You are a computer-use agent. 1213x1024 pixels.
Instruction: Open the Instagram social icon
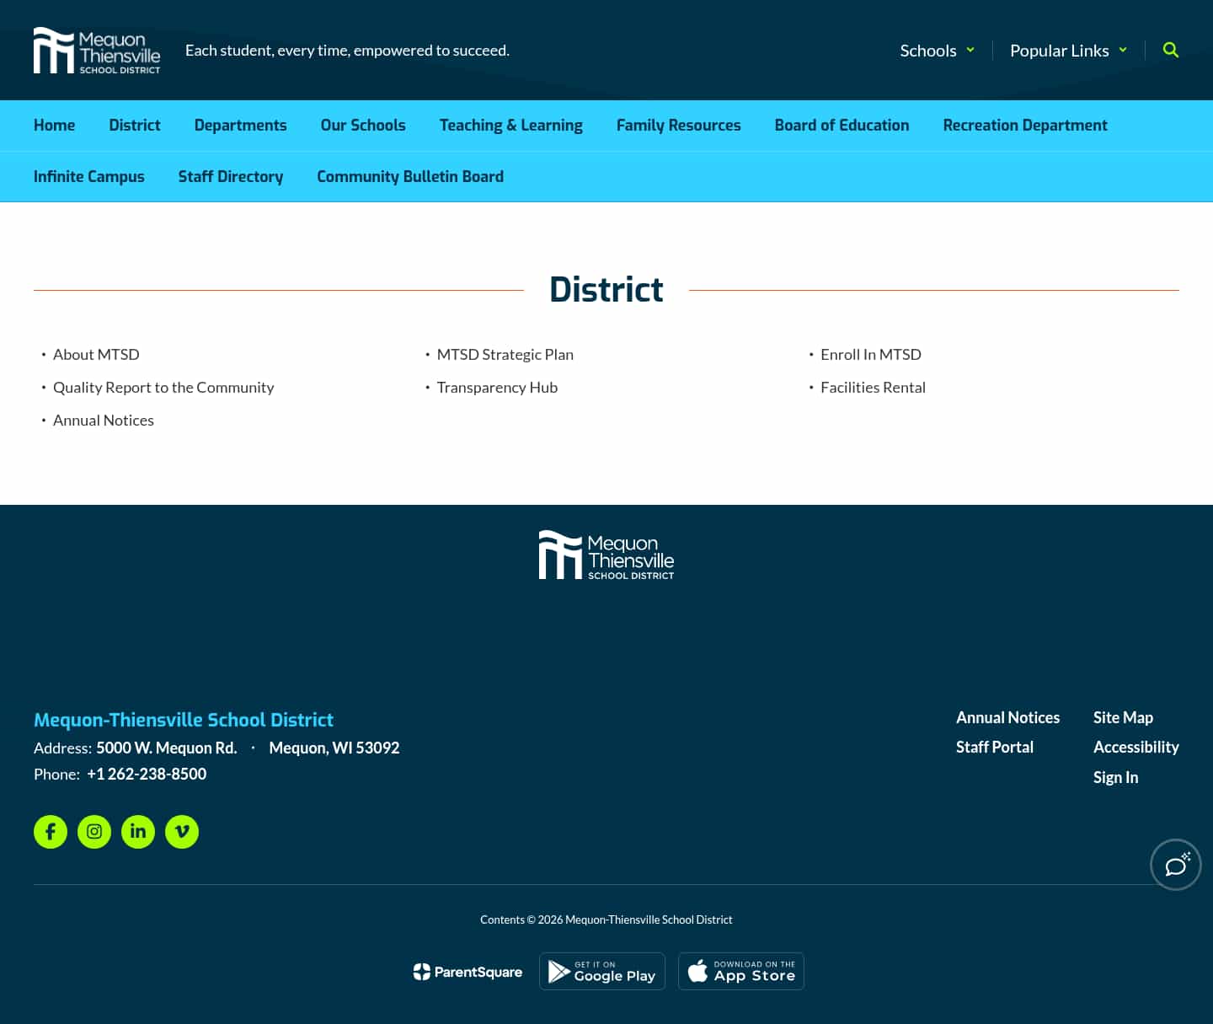[94, 832]
